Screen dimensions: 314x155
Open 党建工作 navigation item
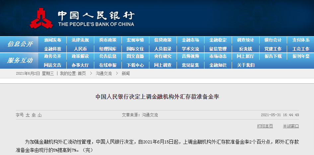tap(273, 49)
